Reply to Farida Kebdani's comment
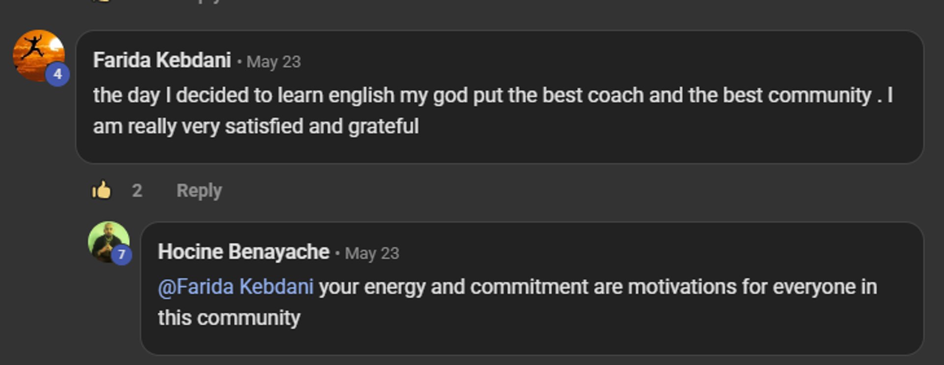Screen dimensions: 944x365 (x=199, y=190)
